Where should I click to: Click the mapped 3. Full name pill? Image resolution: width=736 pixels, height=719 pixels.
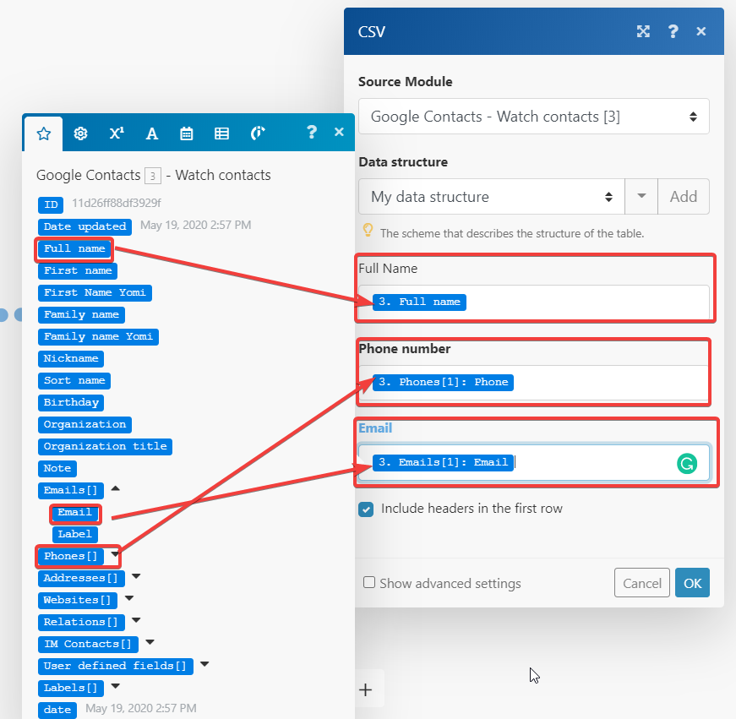tap(419, 302)
